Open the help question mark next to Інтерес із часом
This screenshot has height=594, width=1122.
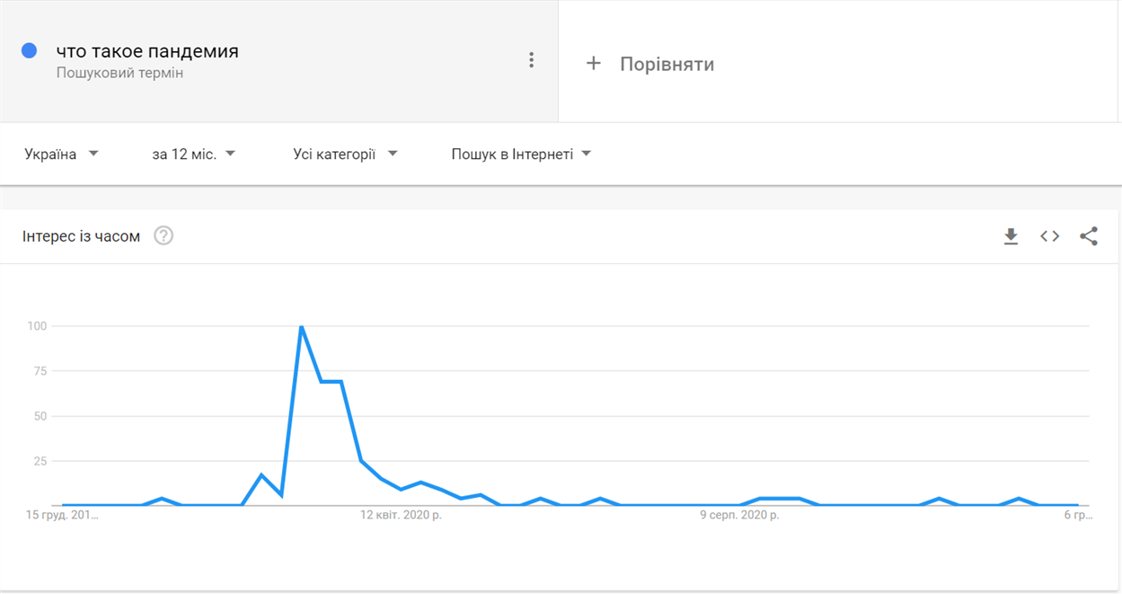163,236
